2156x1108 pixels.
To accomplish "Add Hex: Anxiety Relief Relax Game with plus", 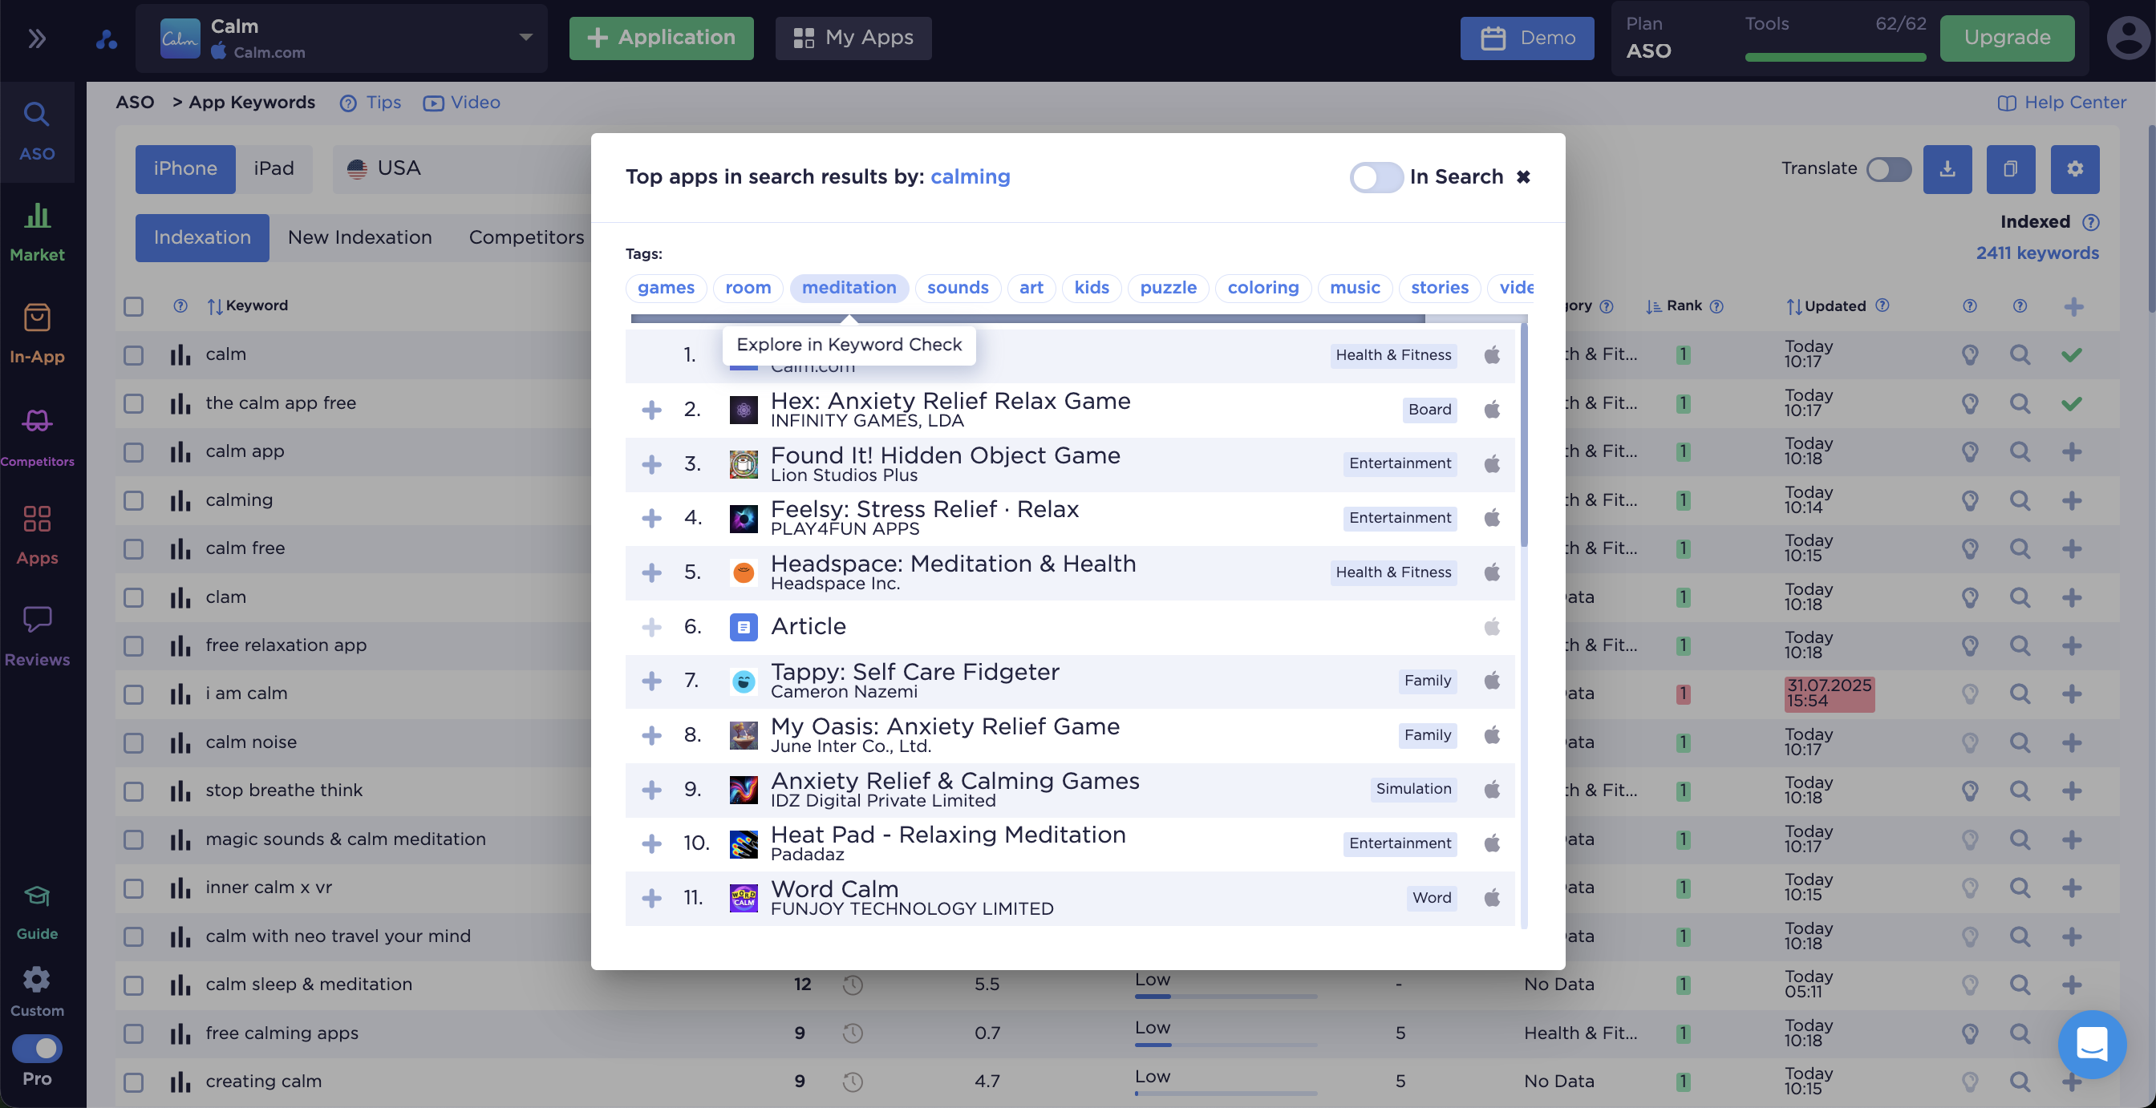I will (x=651, y=409).
